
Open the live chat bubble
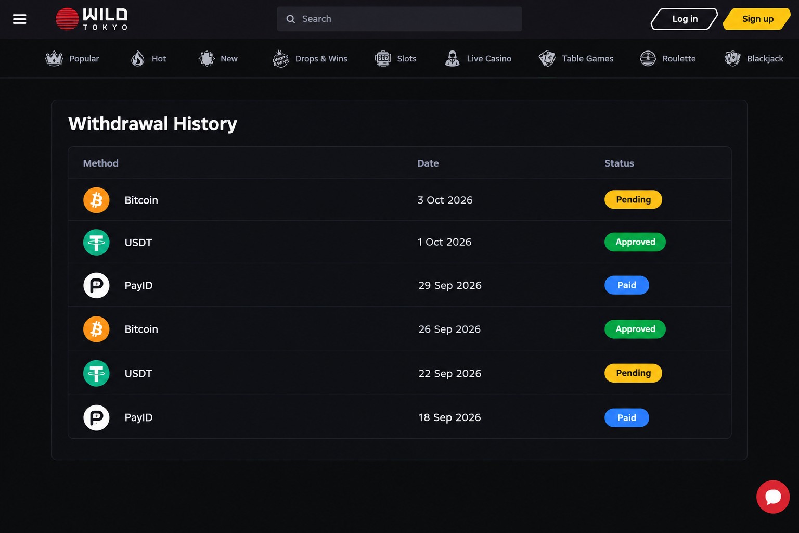click(773, 497)
